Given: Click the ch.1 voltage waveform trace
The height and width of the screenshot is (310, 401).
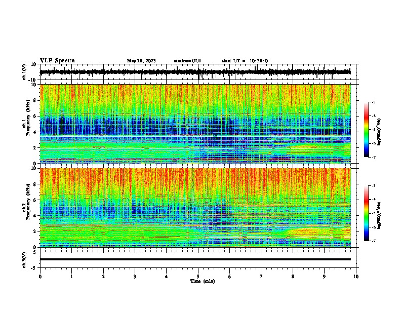Looking at the screenshot, I should [x=195, y=72].
